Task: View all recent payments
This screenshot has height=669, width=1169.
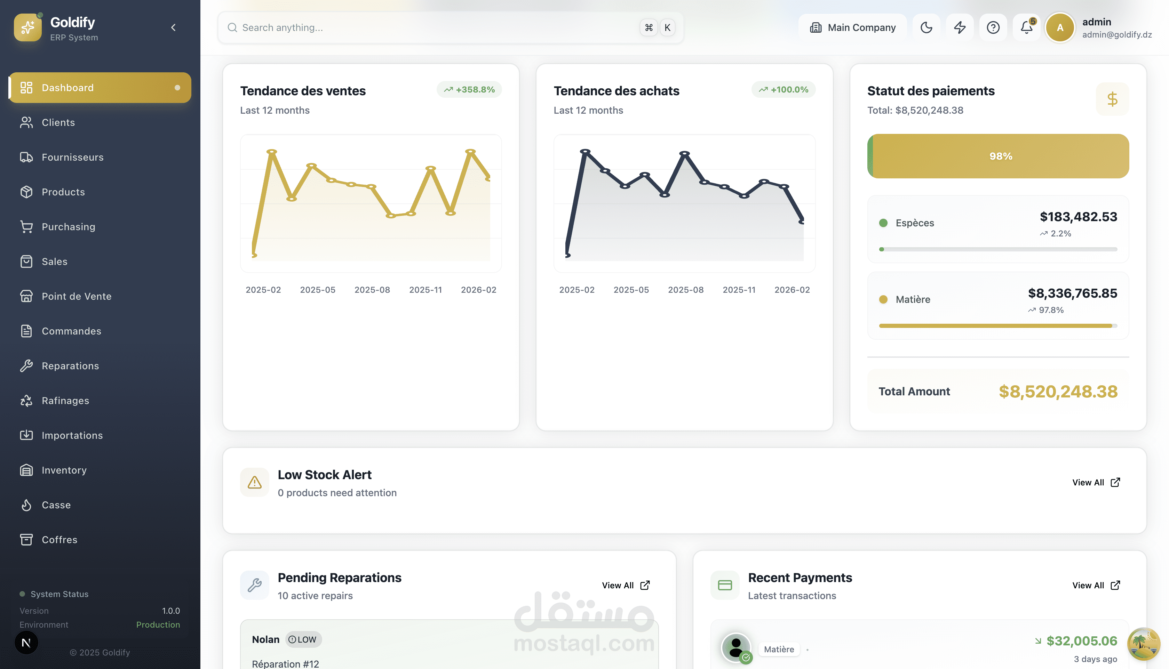Action: click(x=1096, y=586)
